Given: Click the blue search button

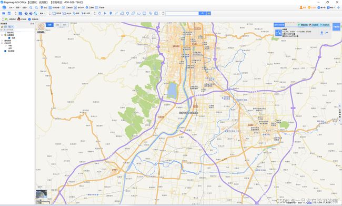Looking at the screenshot, I should click(x=202, y=13).
